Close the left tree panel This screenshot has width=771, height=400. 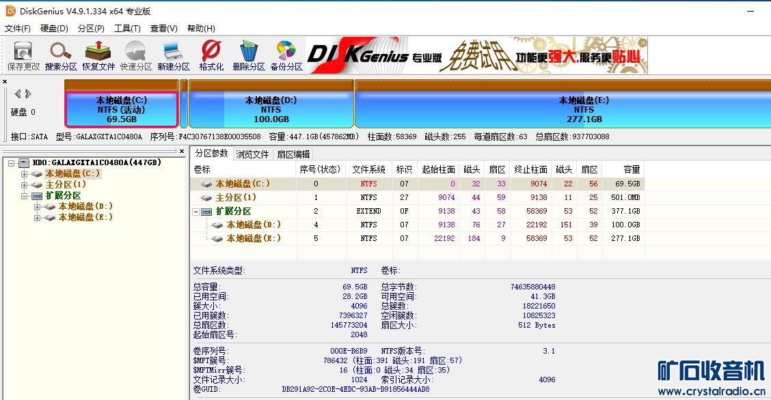pos(181,152)
